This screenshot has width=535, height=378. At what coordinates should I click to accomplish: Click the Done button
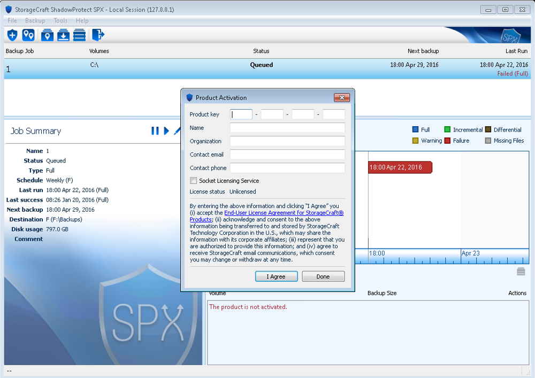tap(323, 276)
